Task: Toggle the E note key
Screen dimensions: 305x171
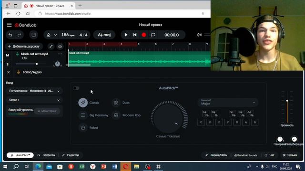Action: [219, 123]
